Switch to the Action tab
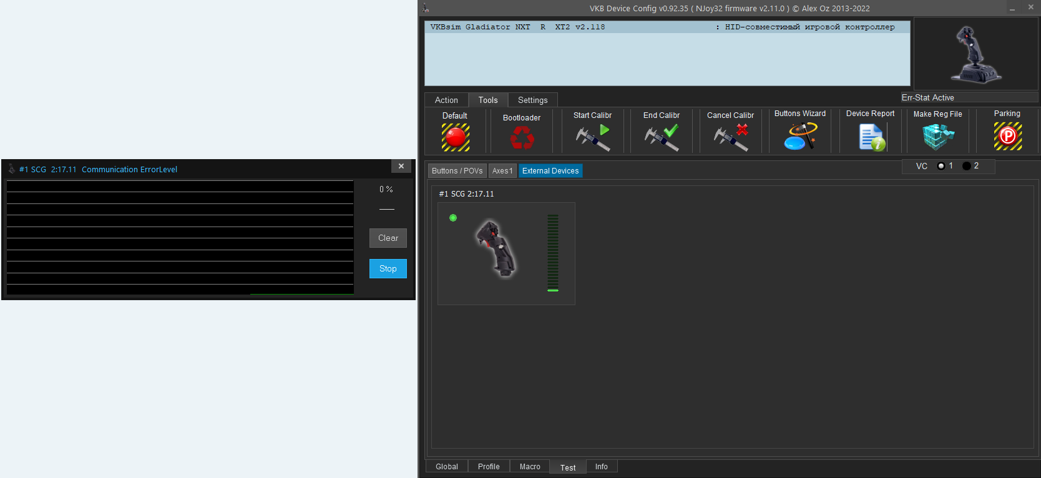 [446, 100]
